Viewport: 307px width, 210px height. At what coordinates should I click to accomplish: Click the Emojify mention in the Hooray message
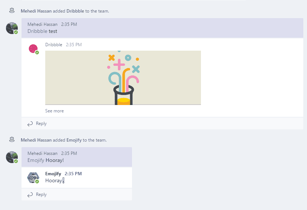[x=36, y=160]
